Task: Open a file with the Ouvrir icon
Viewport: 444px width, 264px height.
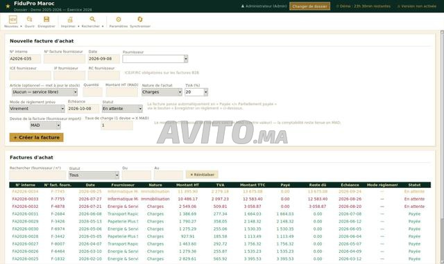Action: 29,19
